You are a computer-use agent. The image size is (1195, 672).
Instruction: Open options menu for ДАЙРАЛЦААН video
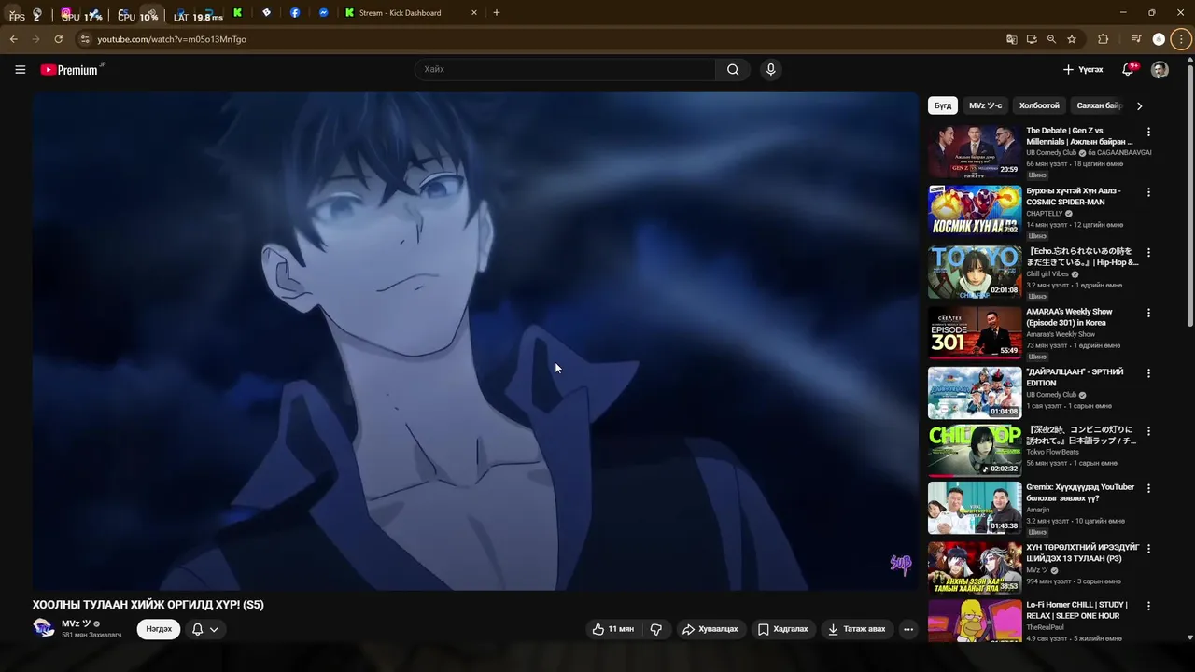1148,373
